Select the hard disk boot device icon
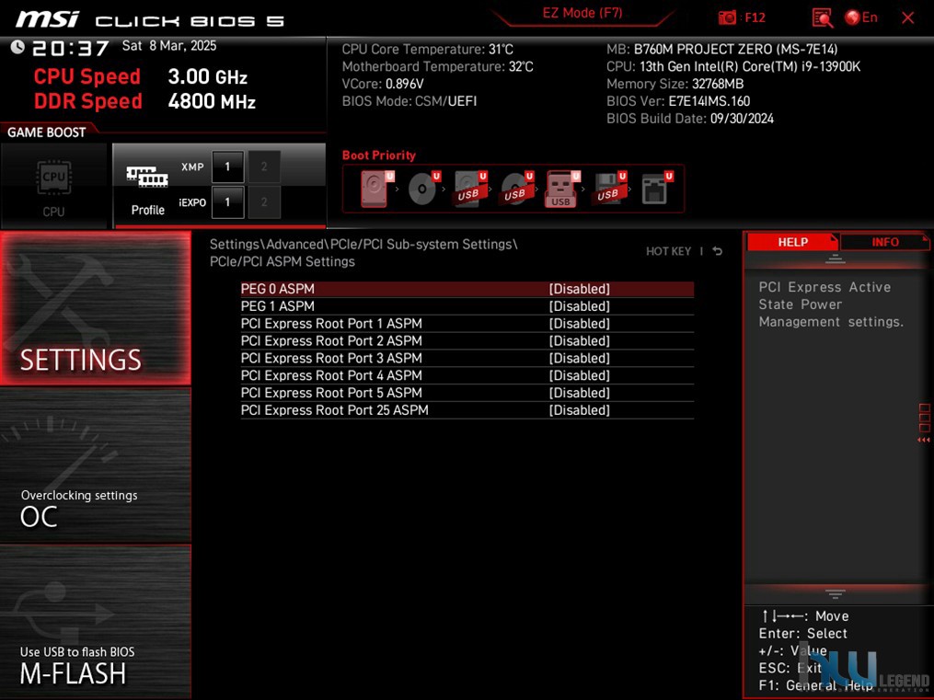Viewport: 934px width, 700px height. click(x=376, y=189)
